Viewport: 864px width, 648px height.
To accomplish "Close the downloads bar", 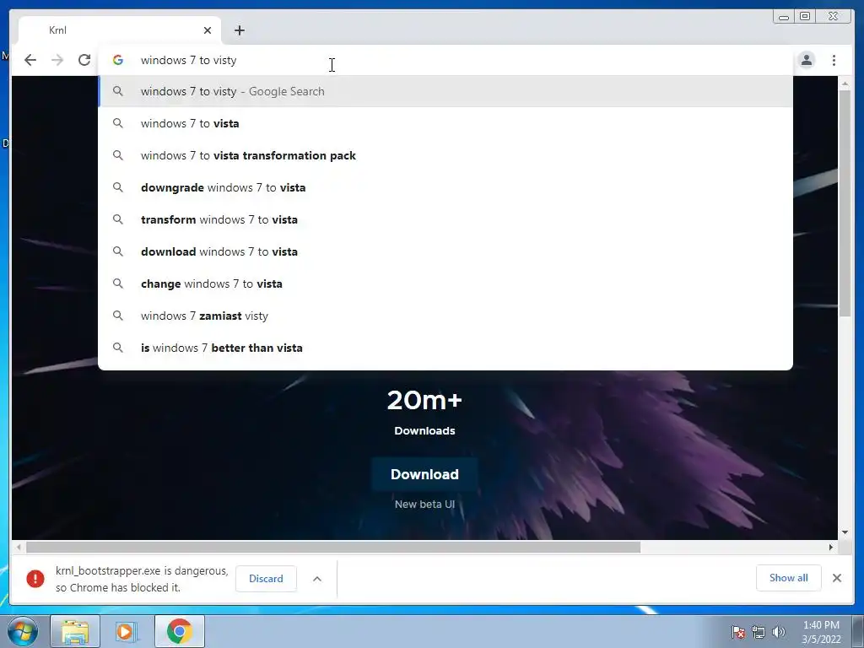I will point(836,578).
